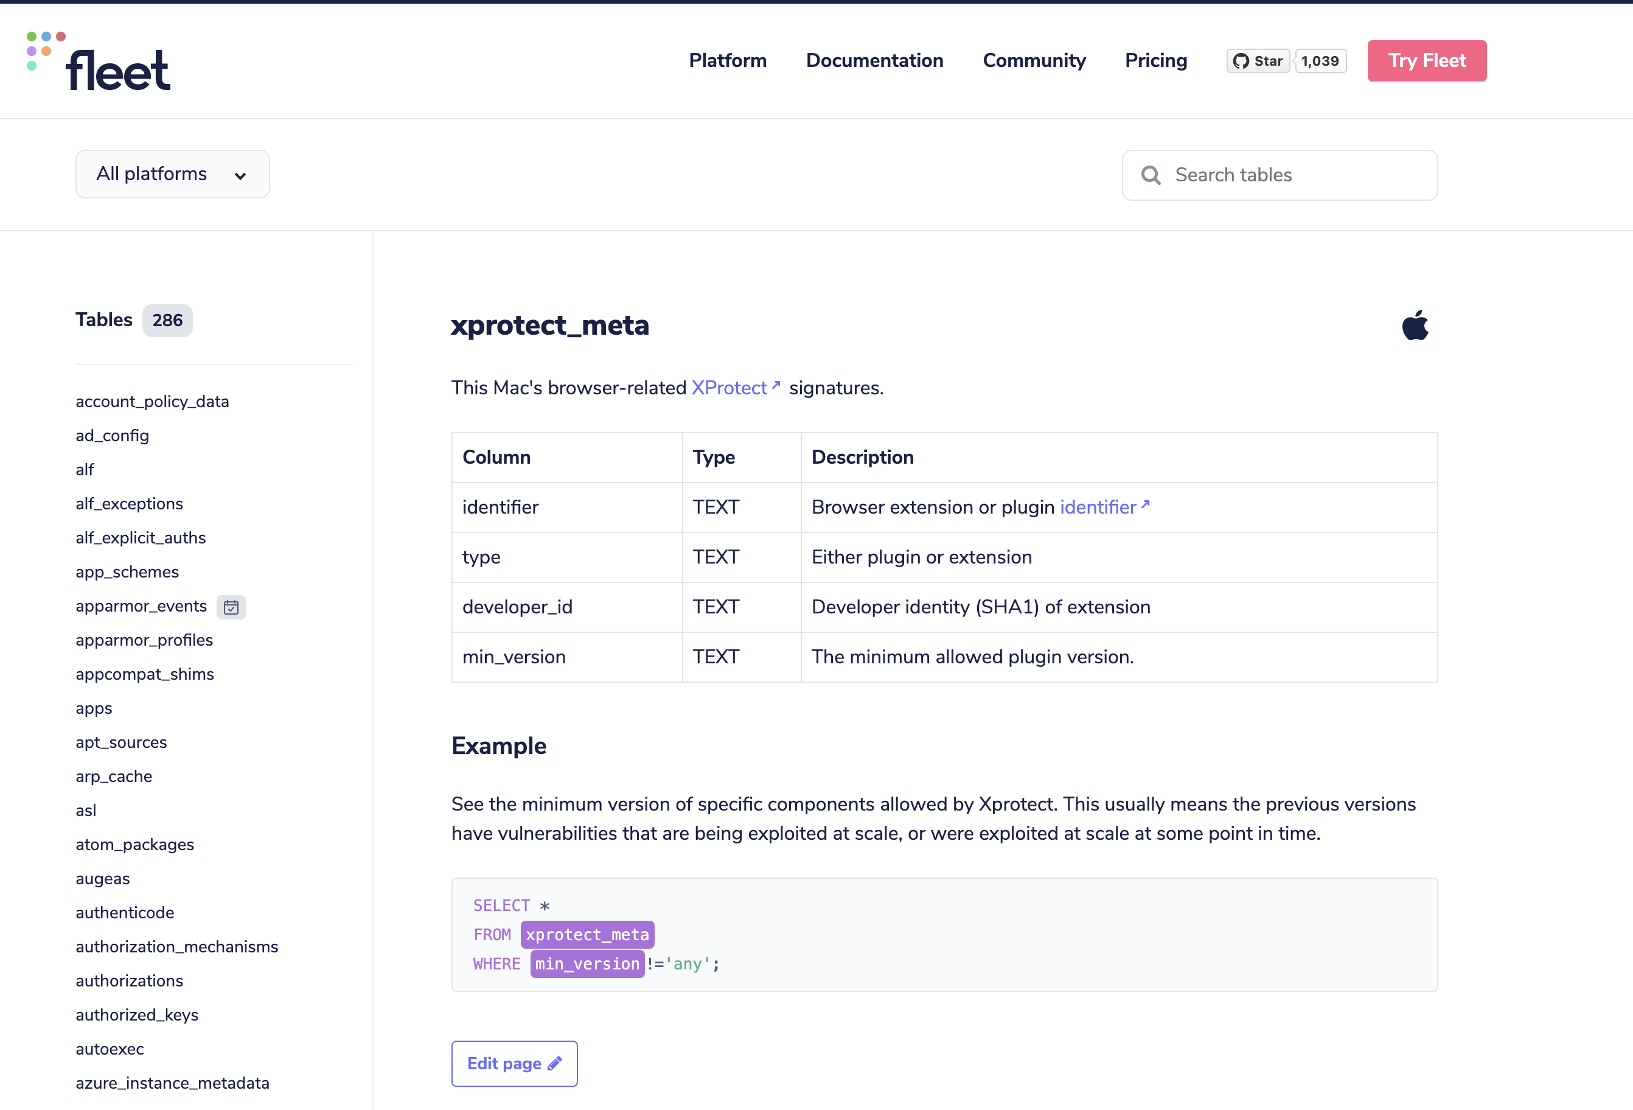Click the Edit page button
1633x1110 pixels.
(514, 1064)
